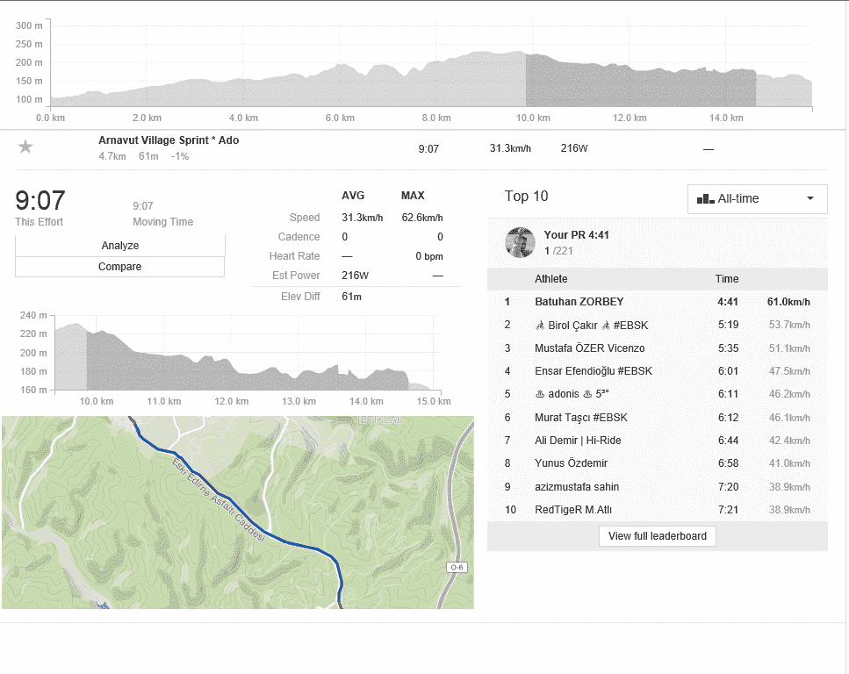Open Mustafa ÖZER Vicenzo's profile

589,348
